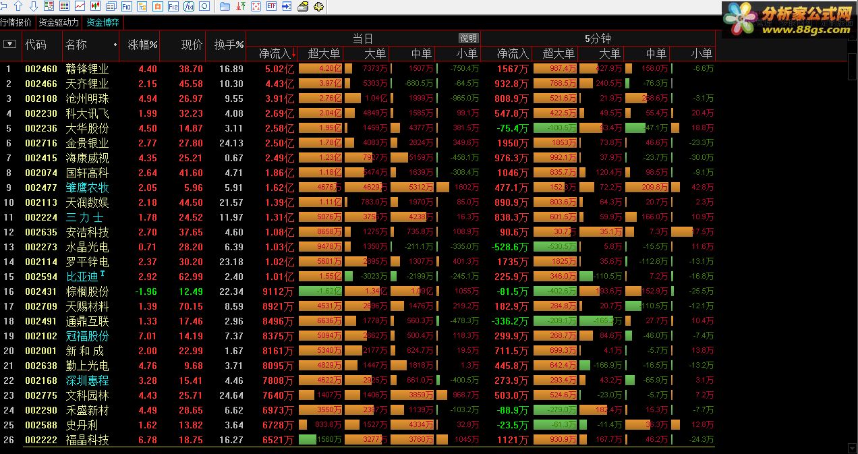Open the checklist report toolbar icon

tap(49, 6)
